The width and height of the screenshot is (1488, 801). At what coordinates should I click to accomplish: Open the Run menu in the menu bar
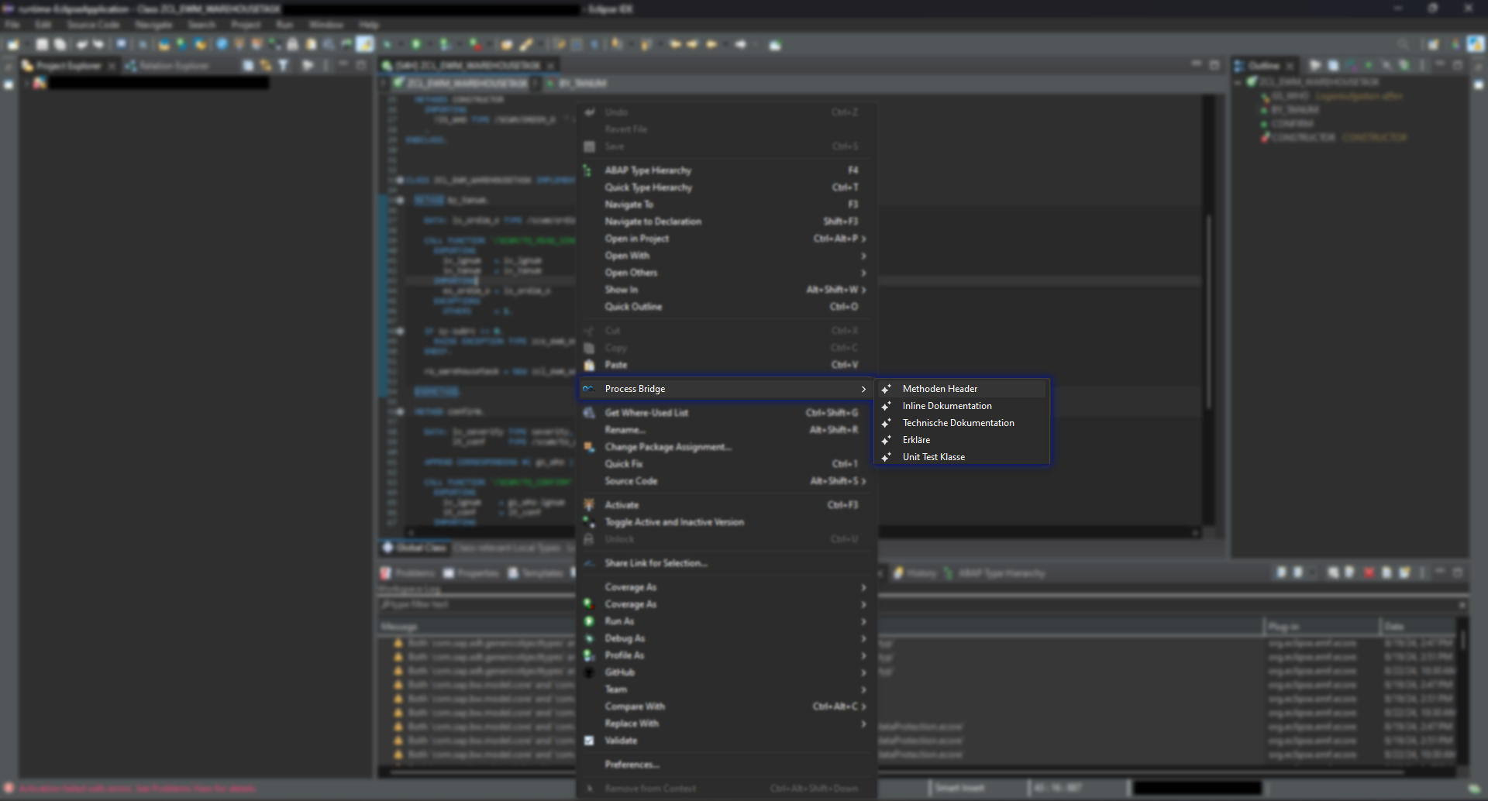[x=284, y=24]
